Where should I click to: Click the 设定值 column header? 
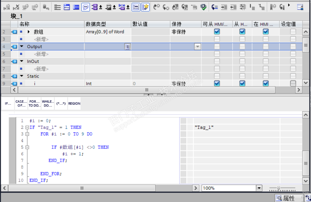tap(291, 24)
